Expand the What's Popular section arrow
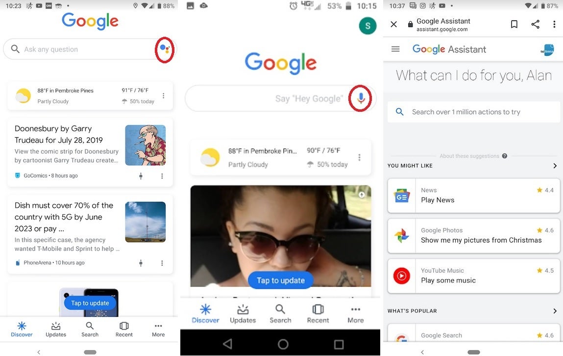This screenshot has height=356, width=563. (x=555, y=311)
